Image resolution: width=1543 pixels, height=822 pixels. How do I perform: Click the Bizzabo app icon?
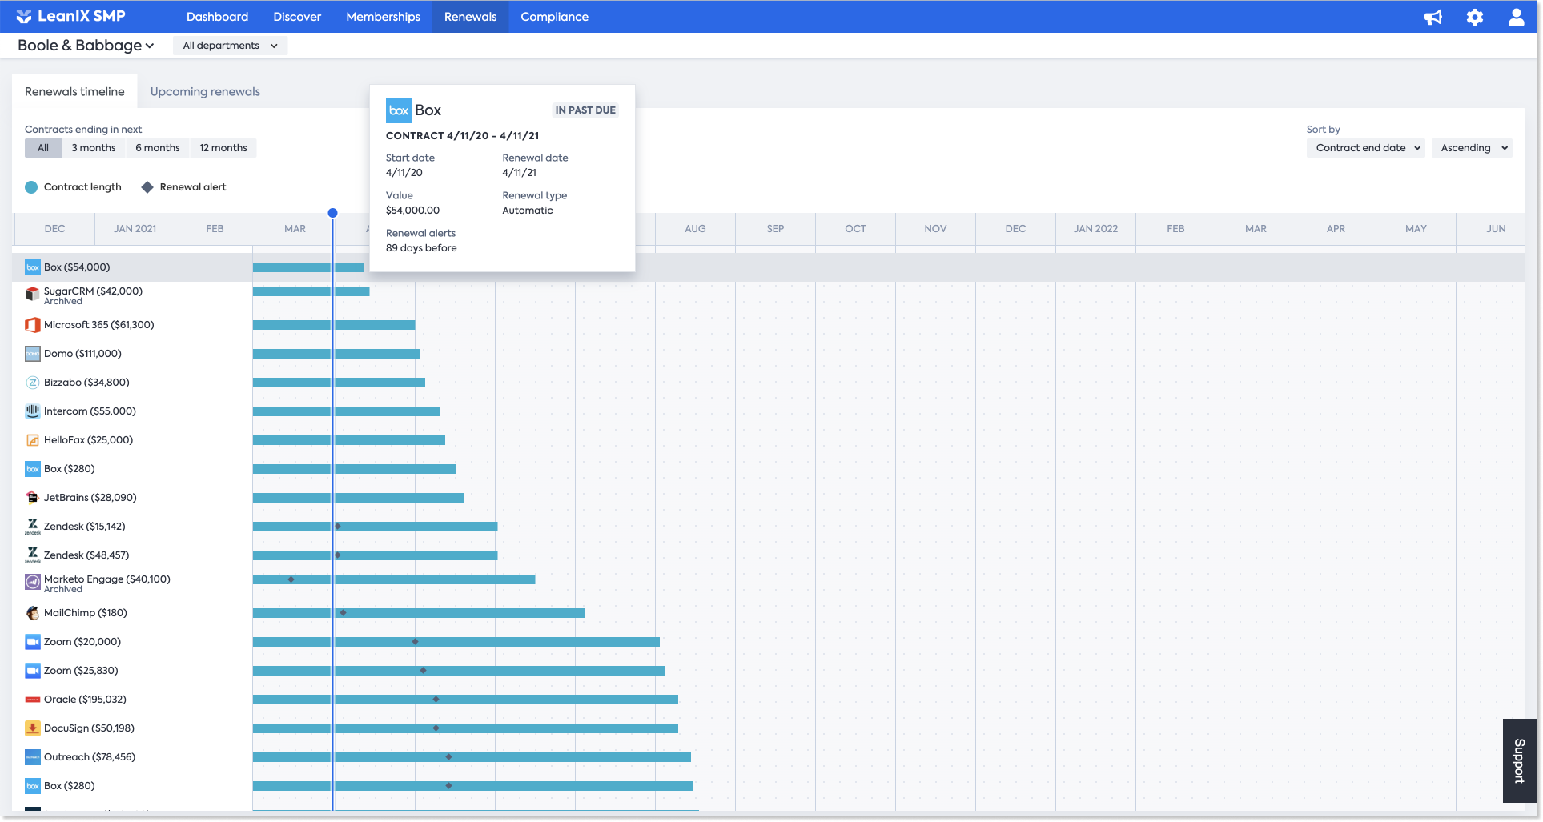[x=33, y=383]
